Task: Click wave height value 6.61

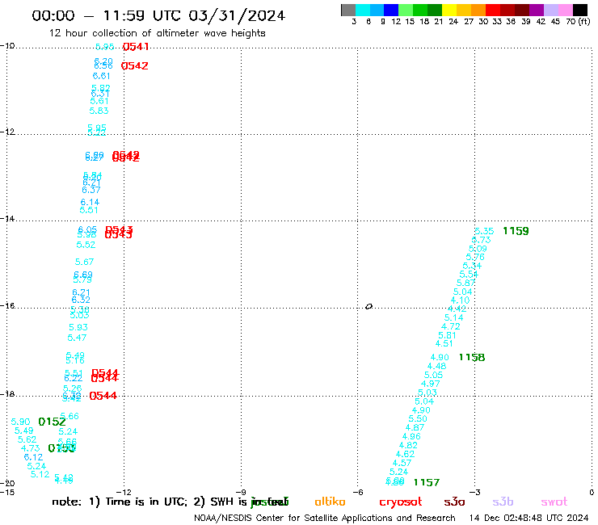Action: [x=101, y=76]
